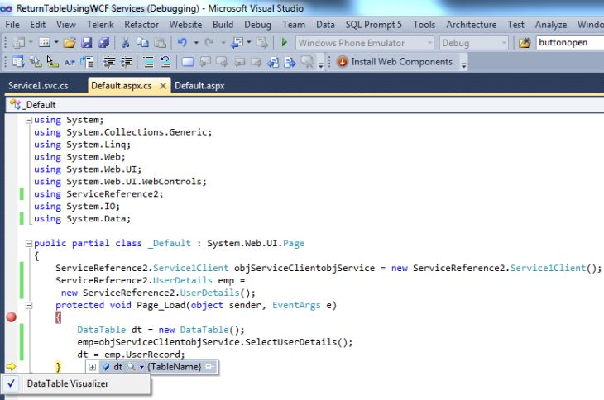Open the Telerik menu
This screenshot has height=400, width=604.
point(100,25)
